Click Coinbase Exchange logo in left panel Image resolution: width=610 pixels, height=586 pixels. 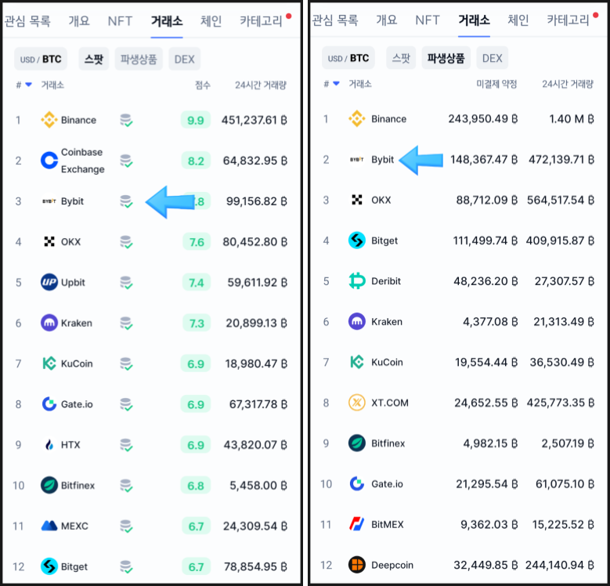49,161
